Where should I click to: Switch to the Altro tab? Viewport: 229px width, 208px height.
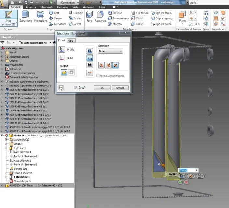point(71,41)
